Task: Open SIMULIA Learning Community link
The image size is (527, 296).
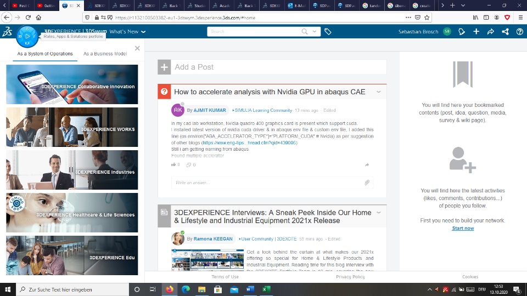Action: (x=263, y=110)
